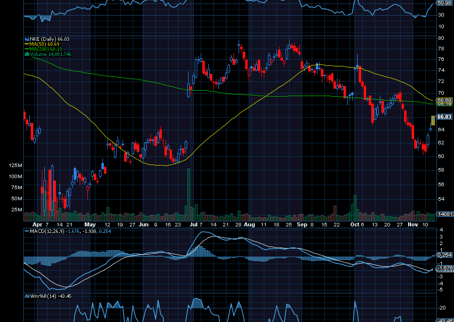Click the blue line icon before MACD(12,26,9)

(27, 231)
